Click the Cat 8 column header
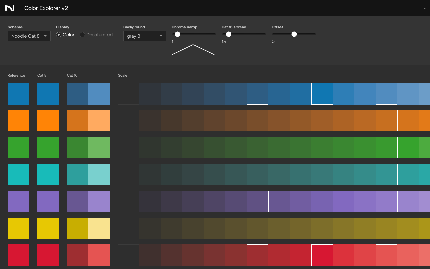Screen dimensions: 430x269 click(x=42, y=75)
